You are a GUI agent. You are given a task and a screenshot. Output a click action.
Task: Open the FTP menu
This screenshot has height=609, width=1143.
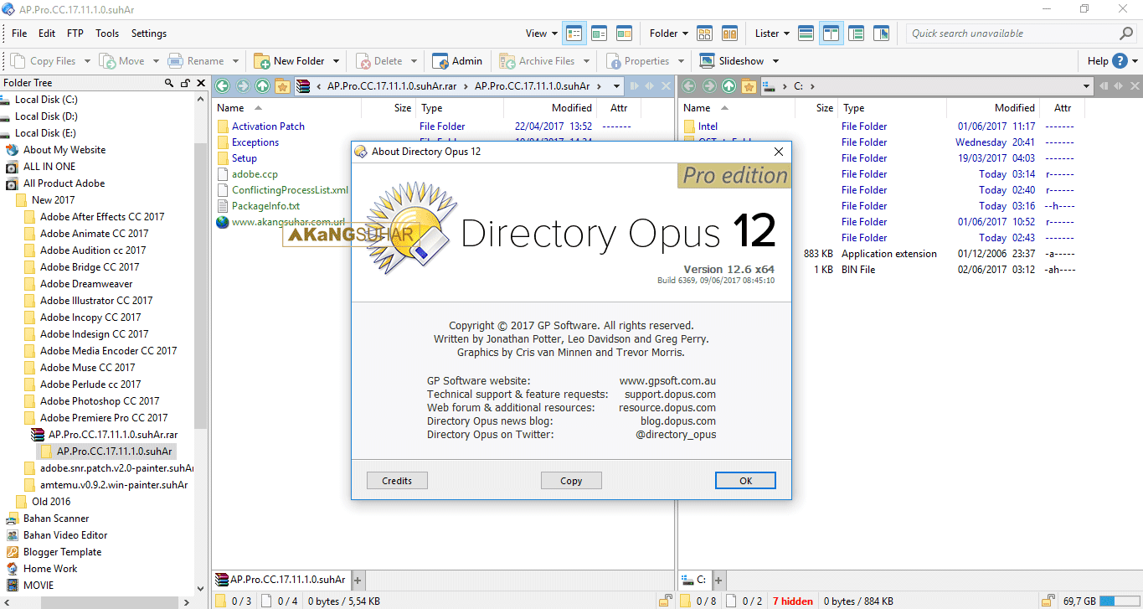click(75, 34)
